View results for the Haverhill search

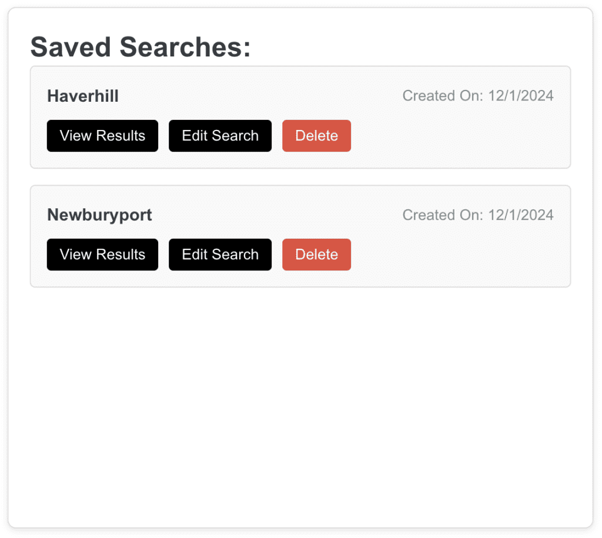pos(102,136)
